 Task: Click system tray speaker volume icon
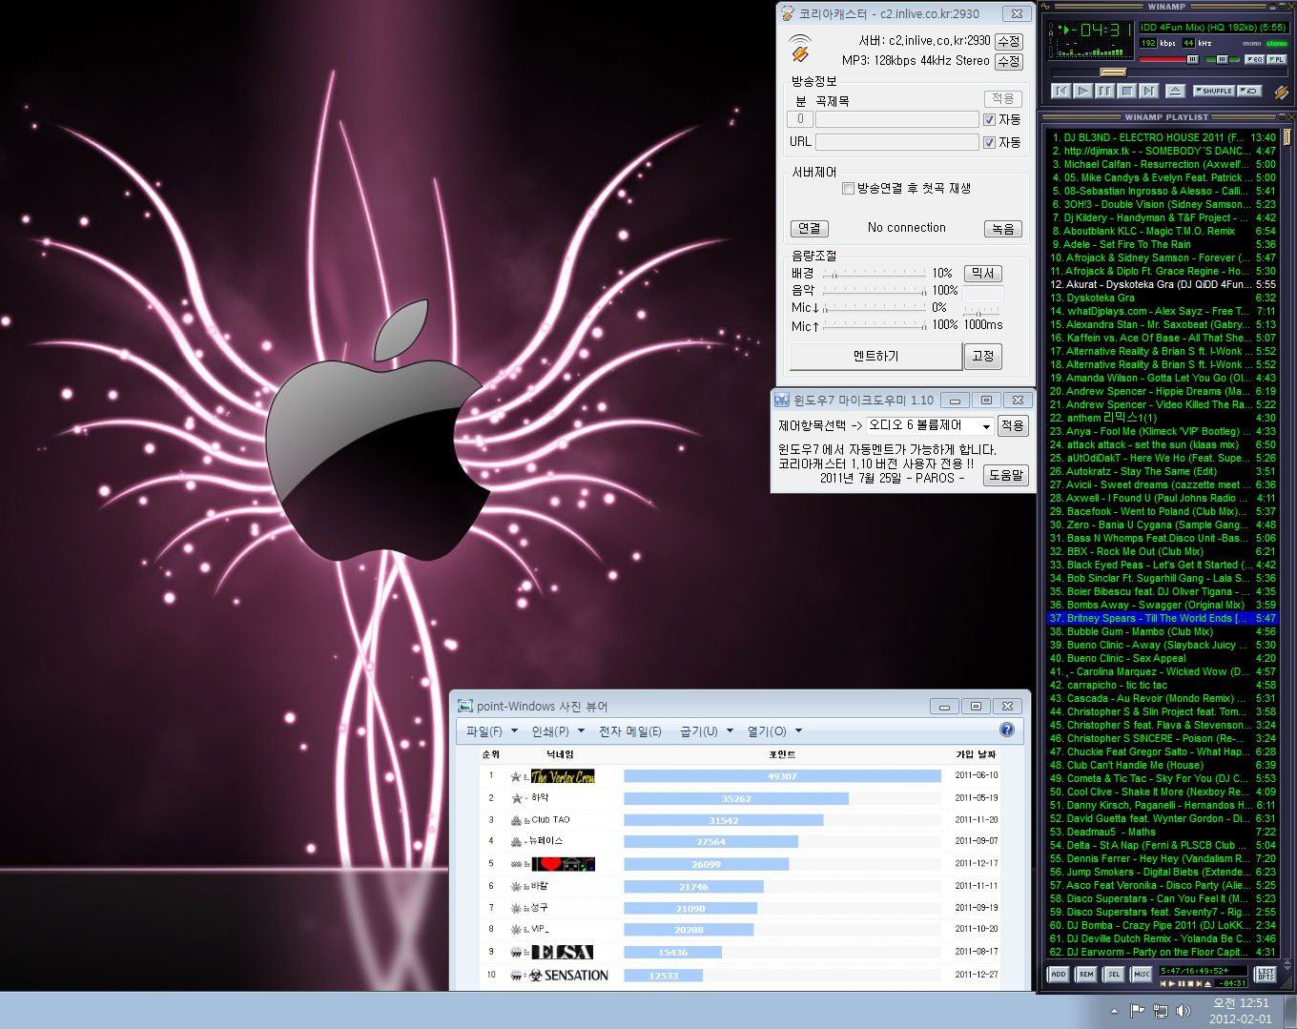pos(1184,1011)
